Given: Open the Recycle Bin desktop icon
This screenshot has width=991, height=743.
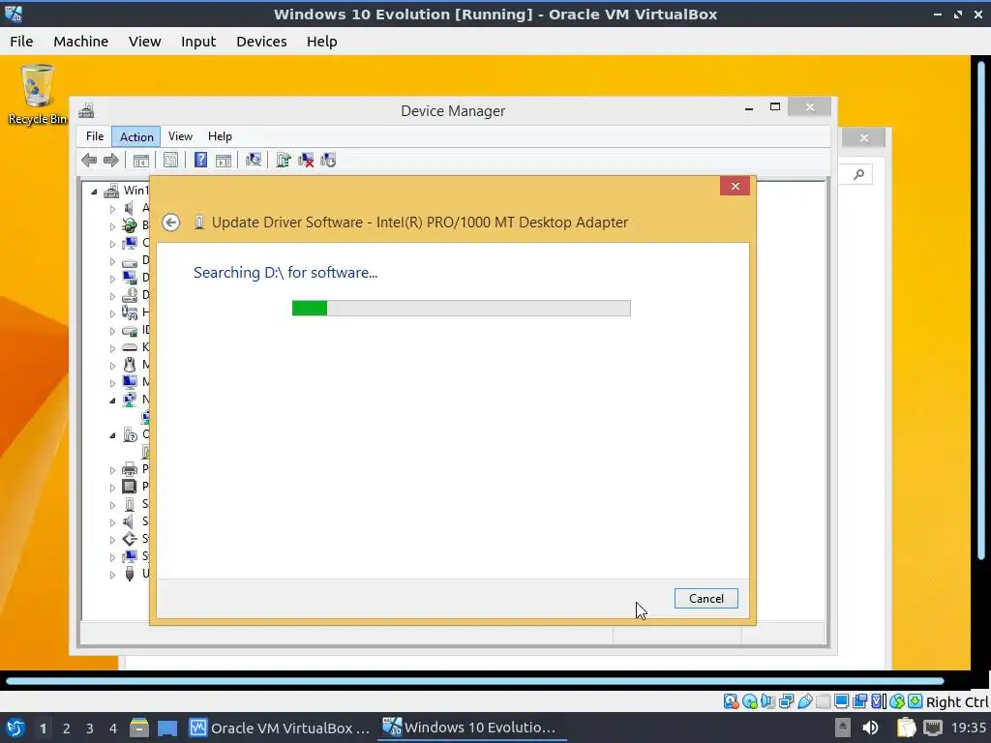Looking at the screenshot, I should (37, 95).
